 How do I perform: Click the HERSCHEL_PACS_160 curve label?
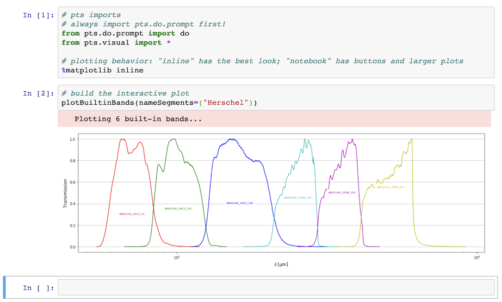click(239, 203)
